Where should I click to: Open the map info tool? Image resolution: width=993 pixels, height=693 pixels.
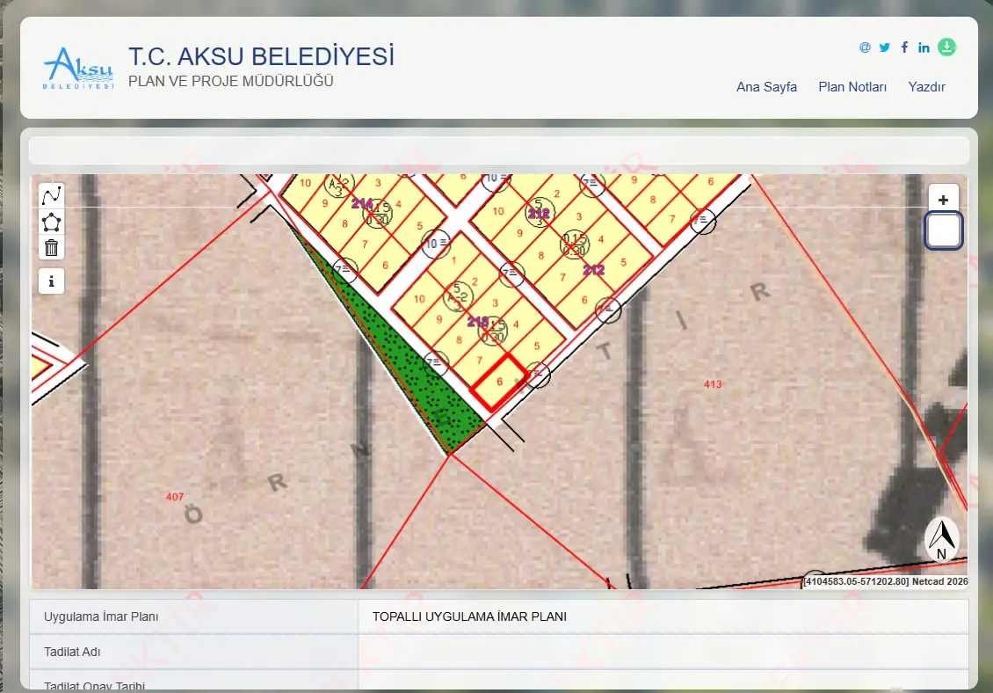pos(51,281)
